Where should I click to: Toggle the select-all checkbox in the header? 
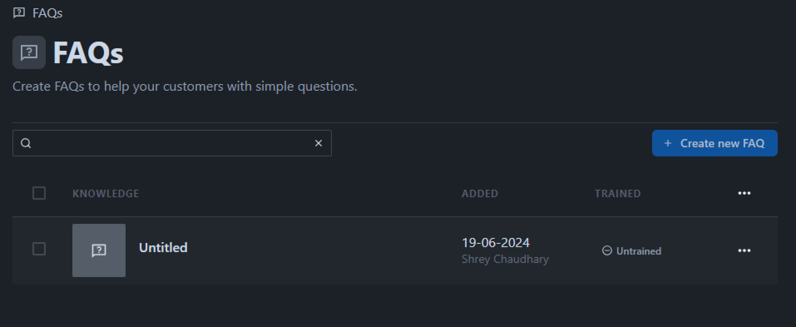point(39,193)
